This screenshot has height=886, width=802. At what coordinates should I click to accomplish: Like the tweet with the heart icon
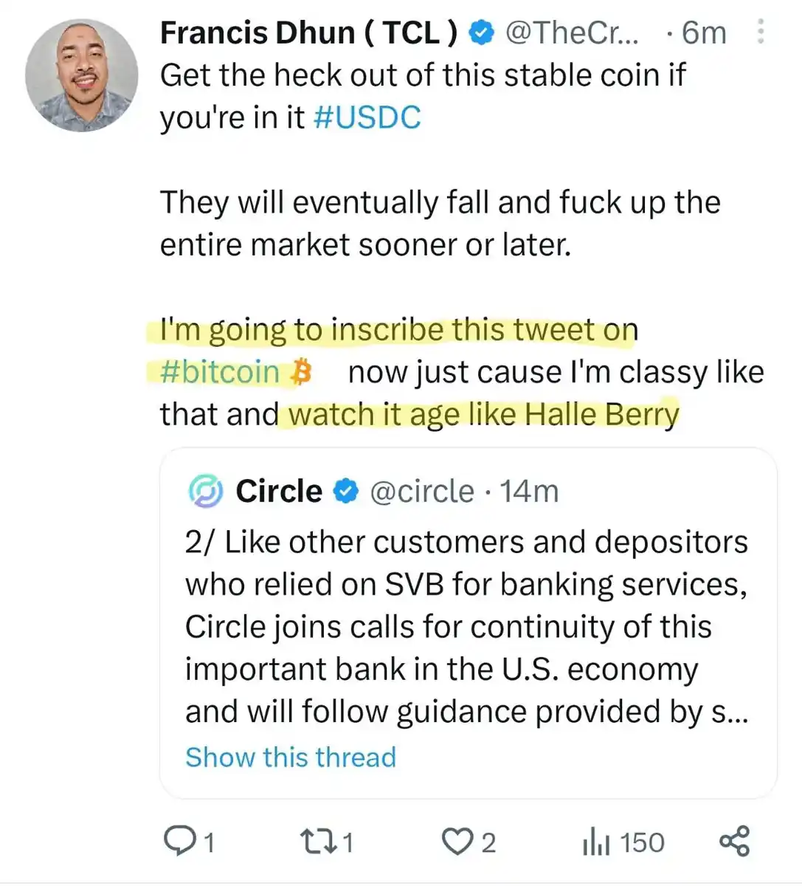[457, 841]
